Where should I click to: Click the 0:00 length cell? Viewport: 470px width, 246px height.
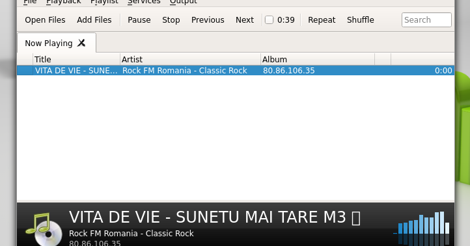click(443, 71)
